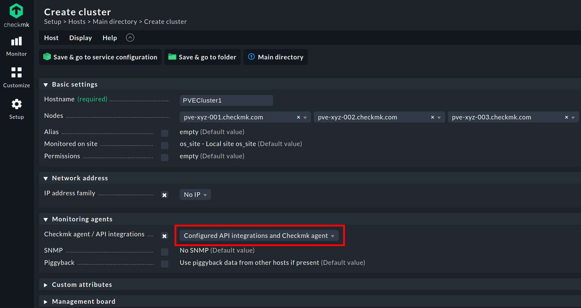Viewport: 581px width, 308px height.
Task: Click green Save & go to service configuration icon
Action: pyautogui.click(x=47, y=57)
